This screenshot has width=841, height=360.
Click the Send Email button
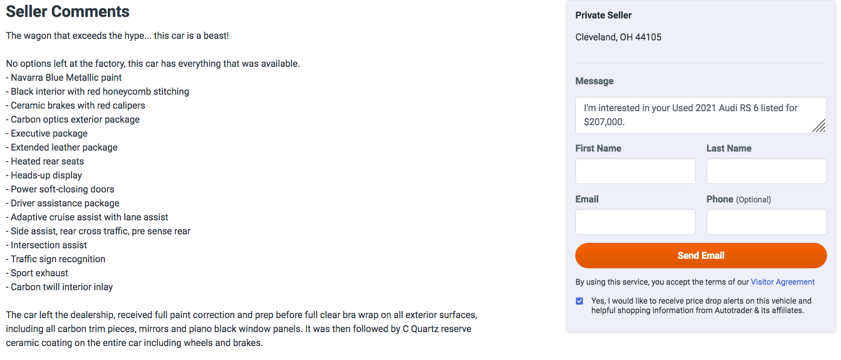point(701,255)
